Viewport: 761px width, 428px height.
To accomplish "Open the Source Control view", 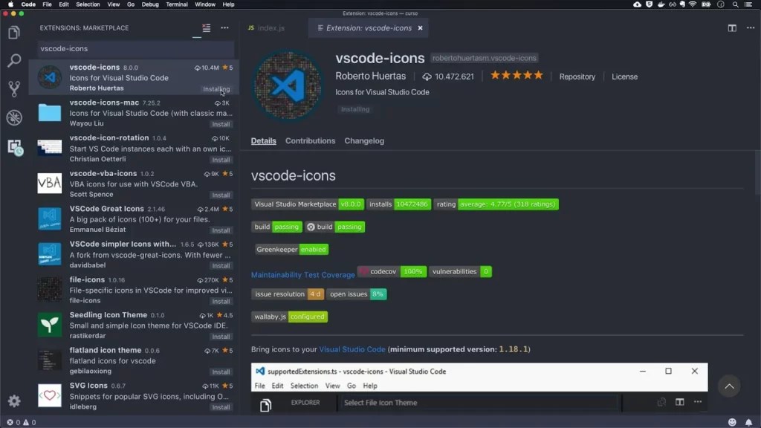I will tap(14, 89).
